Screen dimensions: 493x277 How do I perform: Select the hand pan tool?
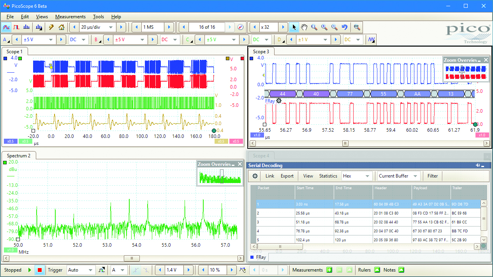coord(304,27)
